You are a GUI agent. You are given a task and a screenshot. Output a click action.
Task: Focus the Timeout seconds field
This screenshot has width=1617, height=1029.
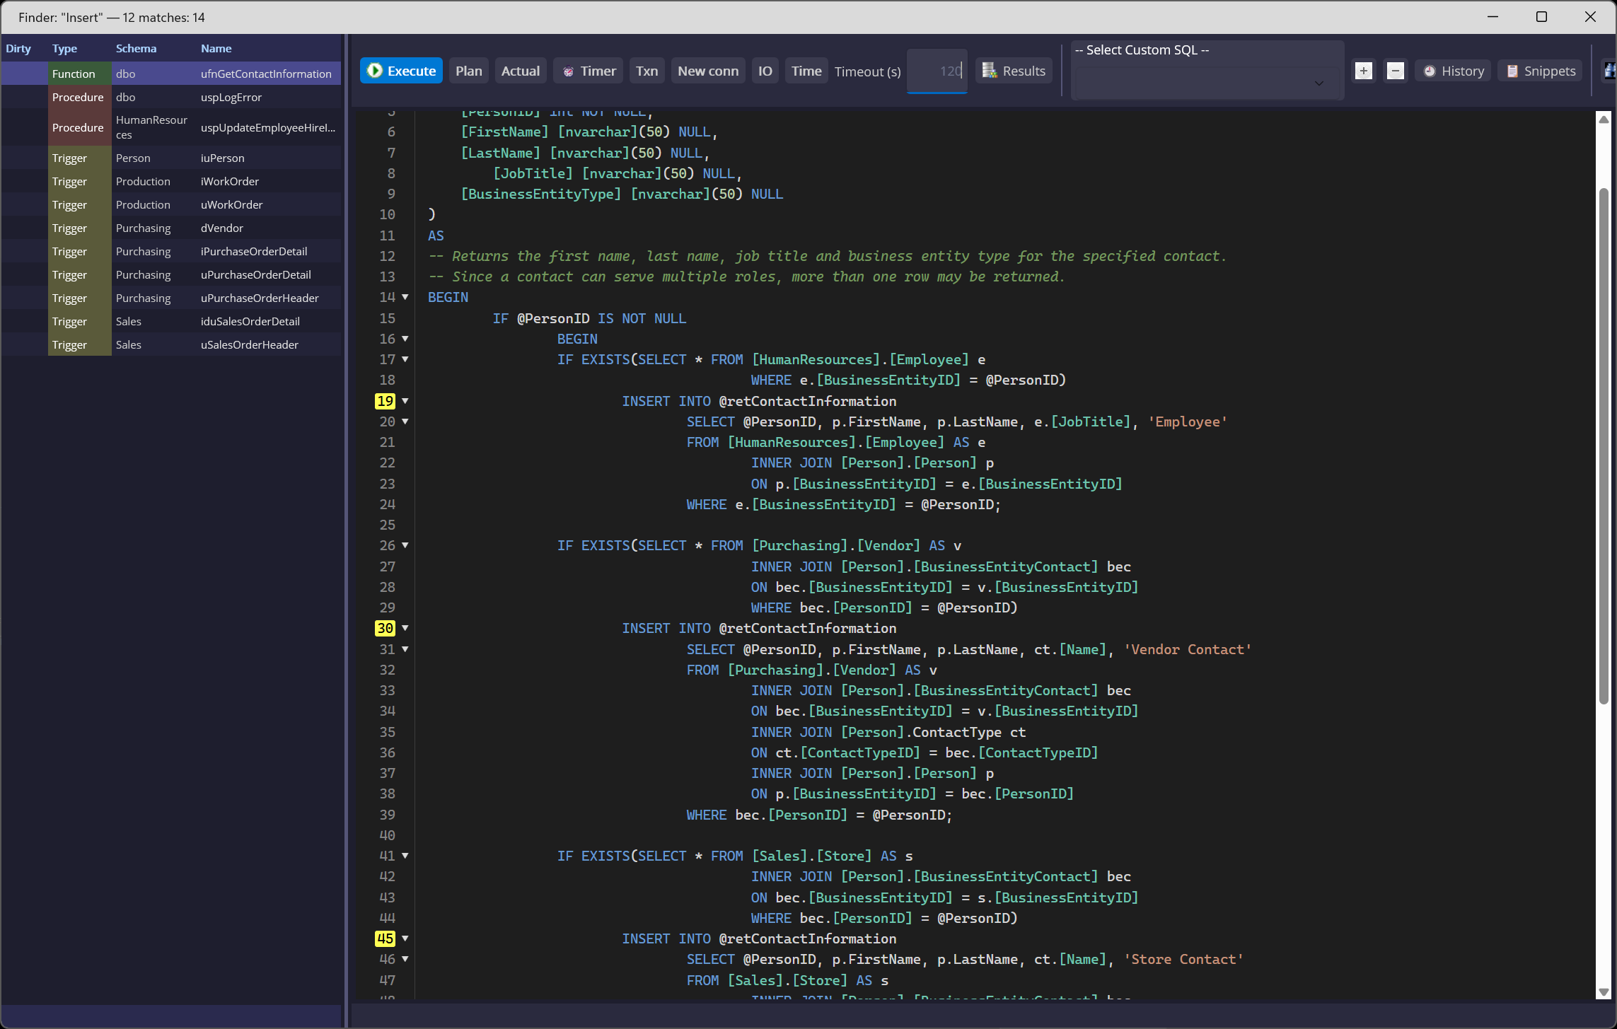tap(937, 71)
